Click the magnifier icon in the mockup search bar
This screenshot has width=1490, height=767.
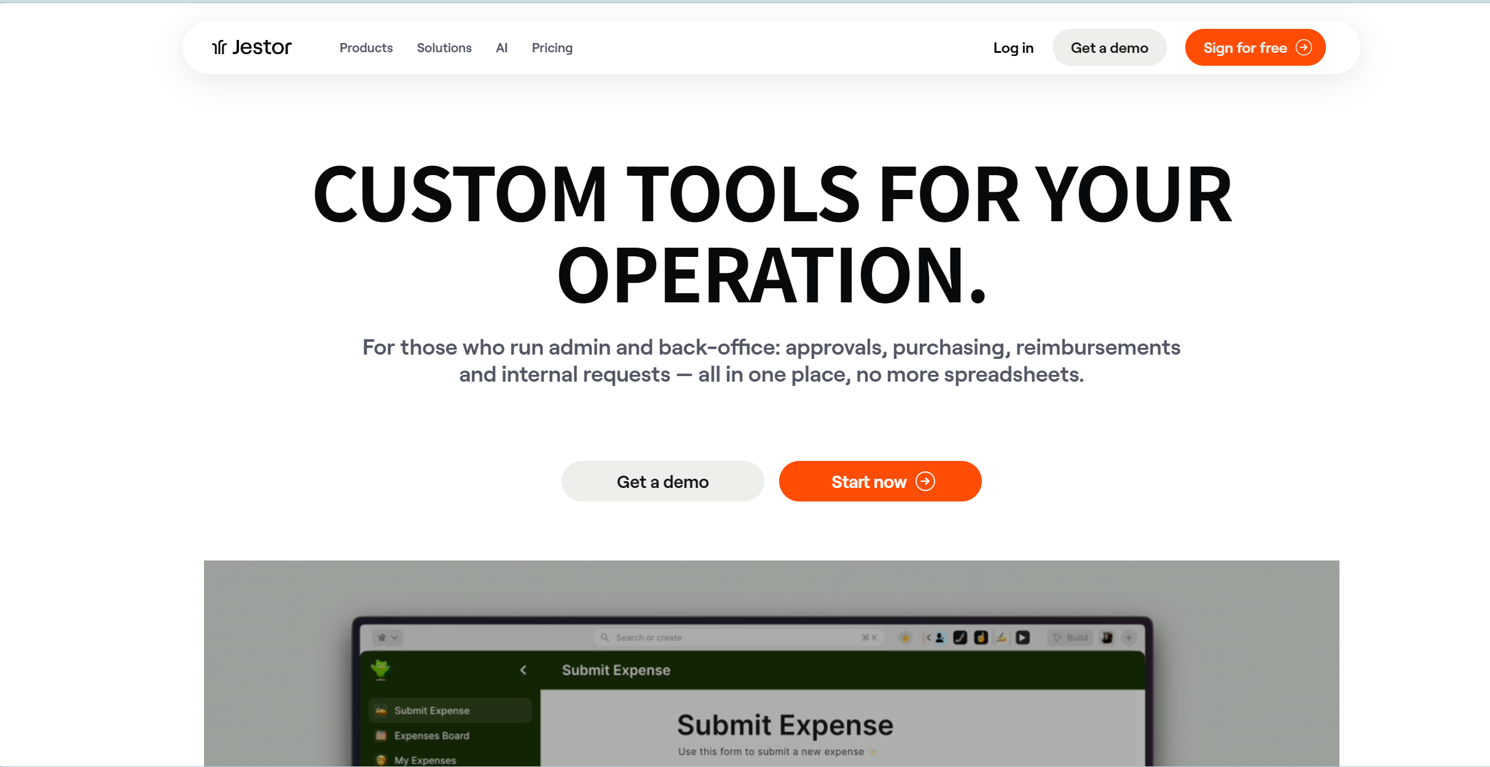click(605, 637)
